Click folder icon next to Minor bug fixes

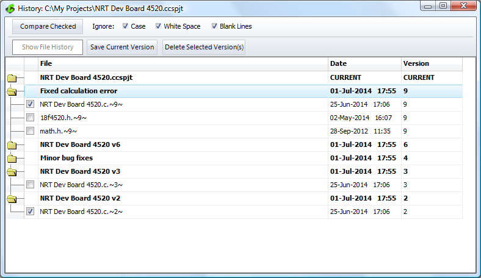(12, 159)
